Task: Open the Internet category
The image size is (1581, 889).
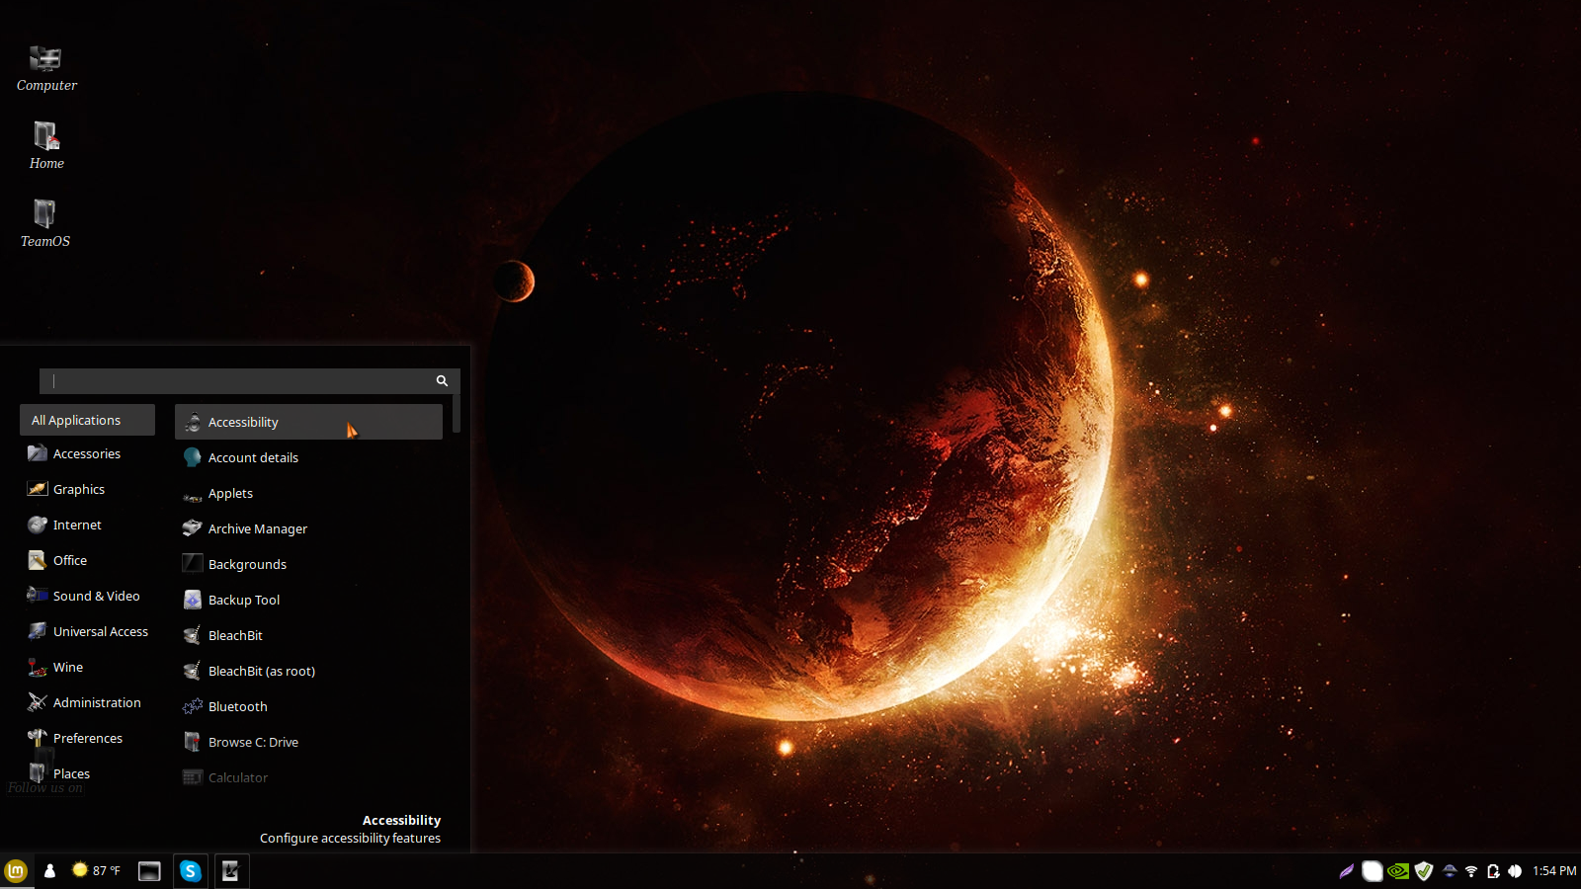Action: [87, 525]
